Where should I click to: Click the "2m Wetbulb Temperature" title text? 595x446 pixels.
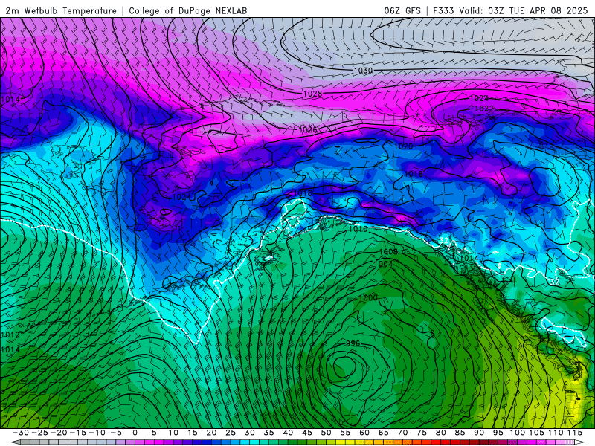(x=61, y=11)
